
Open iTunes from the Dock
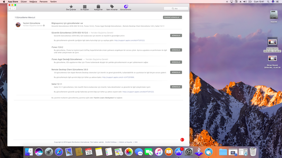point(159,152)
